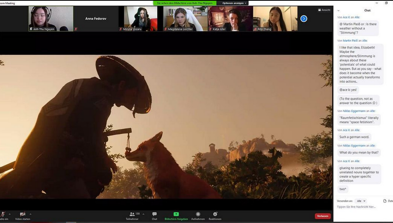Click message "What do you mean by that?"
This screenshot has height=223, width=393.
click(359, 152)
